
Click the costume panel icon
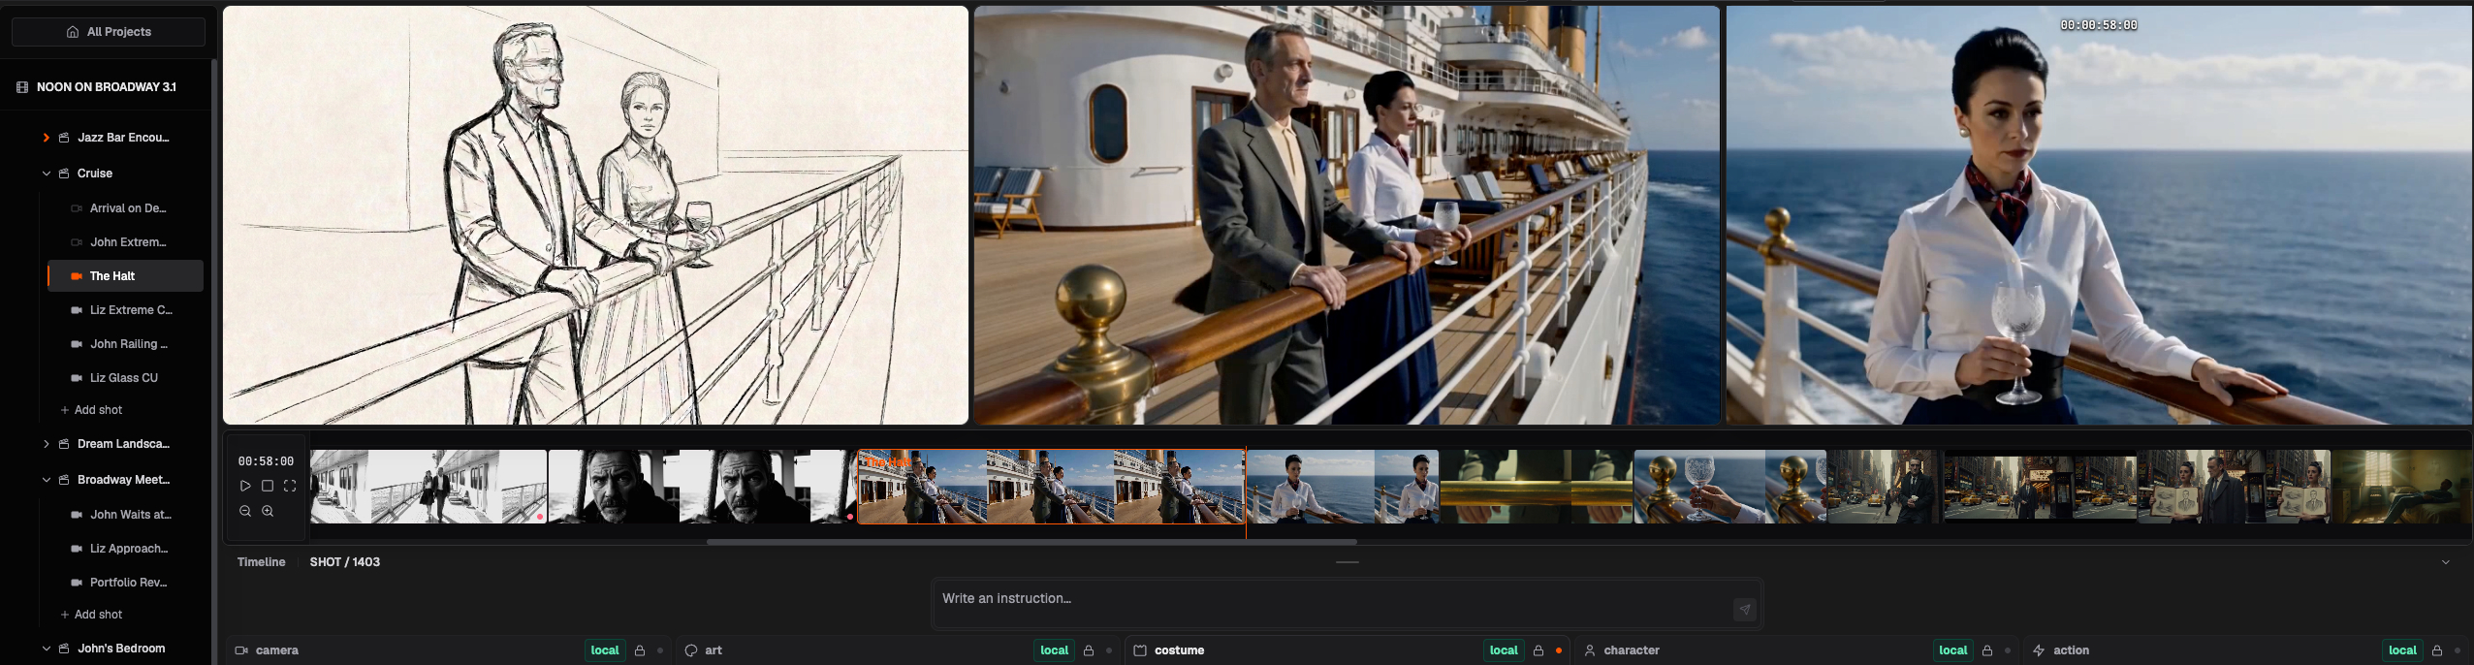[x=1140, y=650]
